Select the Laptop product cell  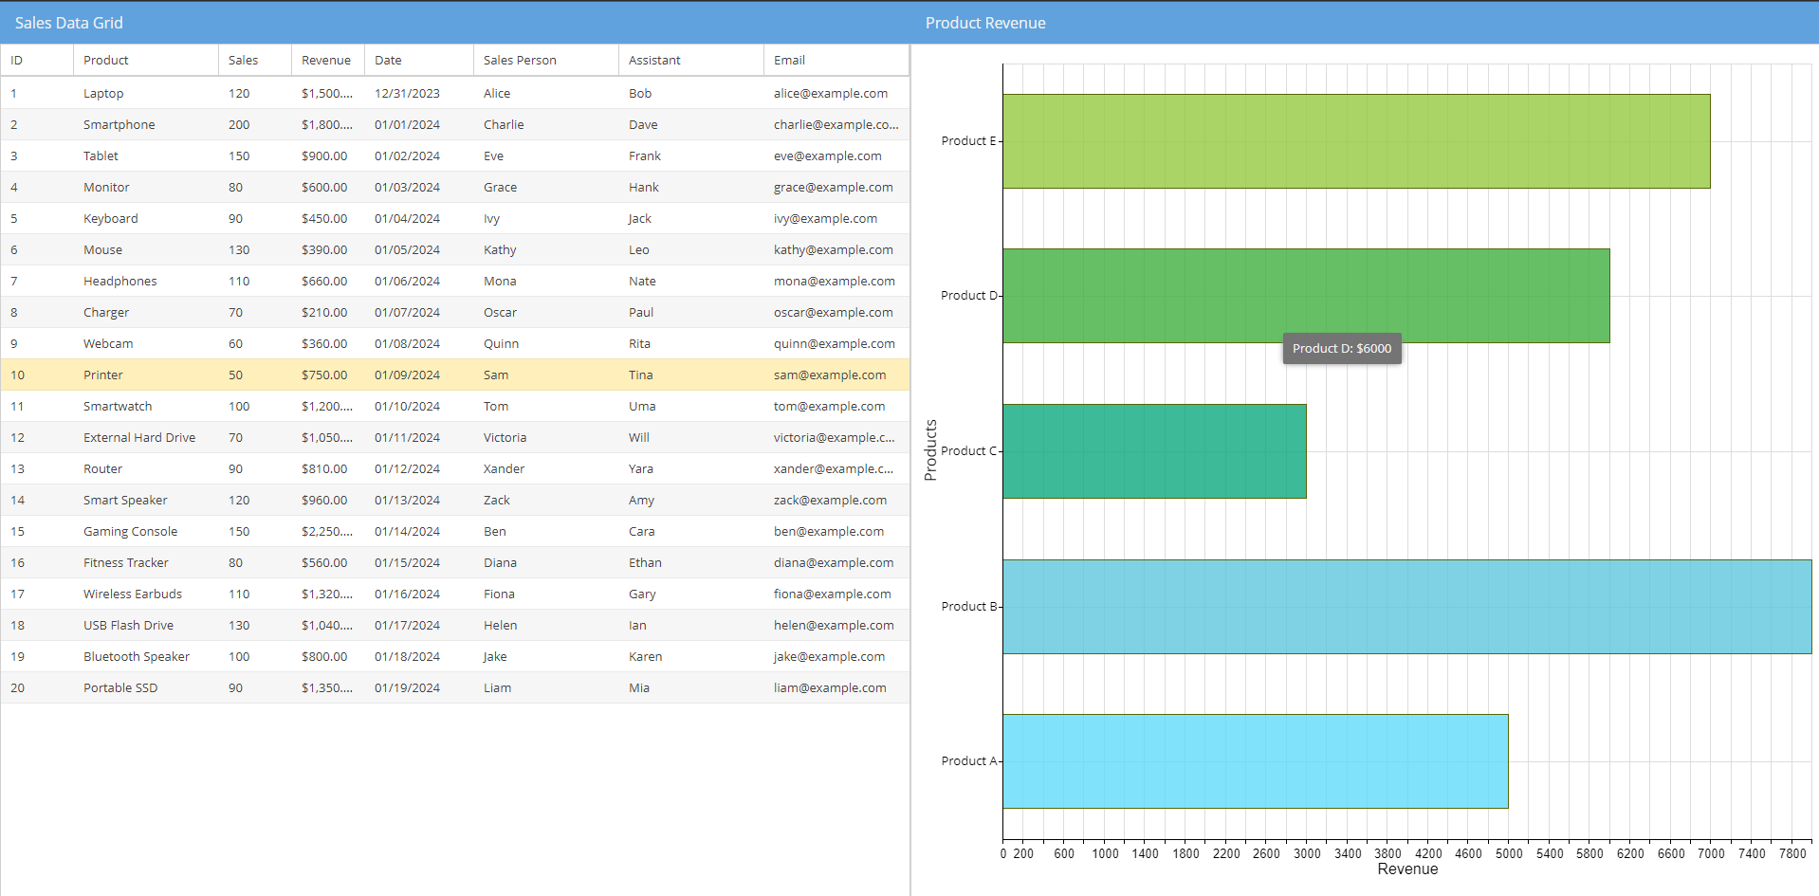(x=146, y=93)
